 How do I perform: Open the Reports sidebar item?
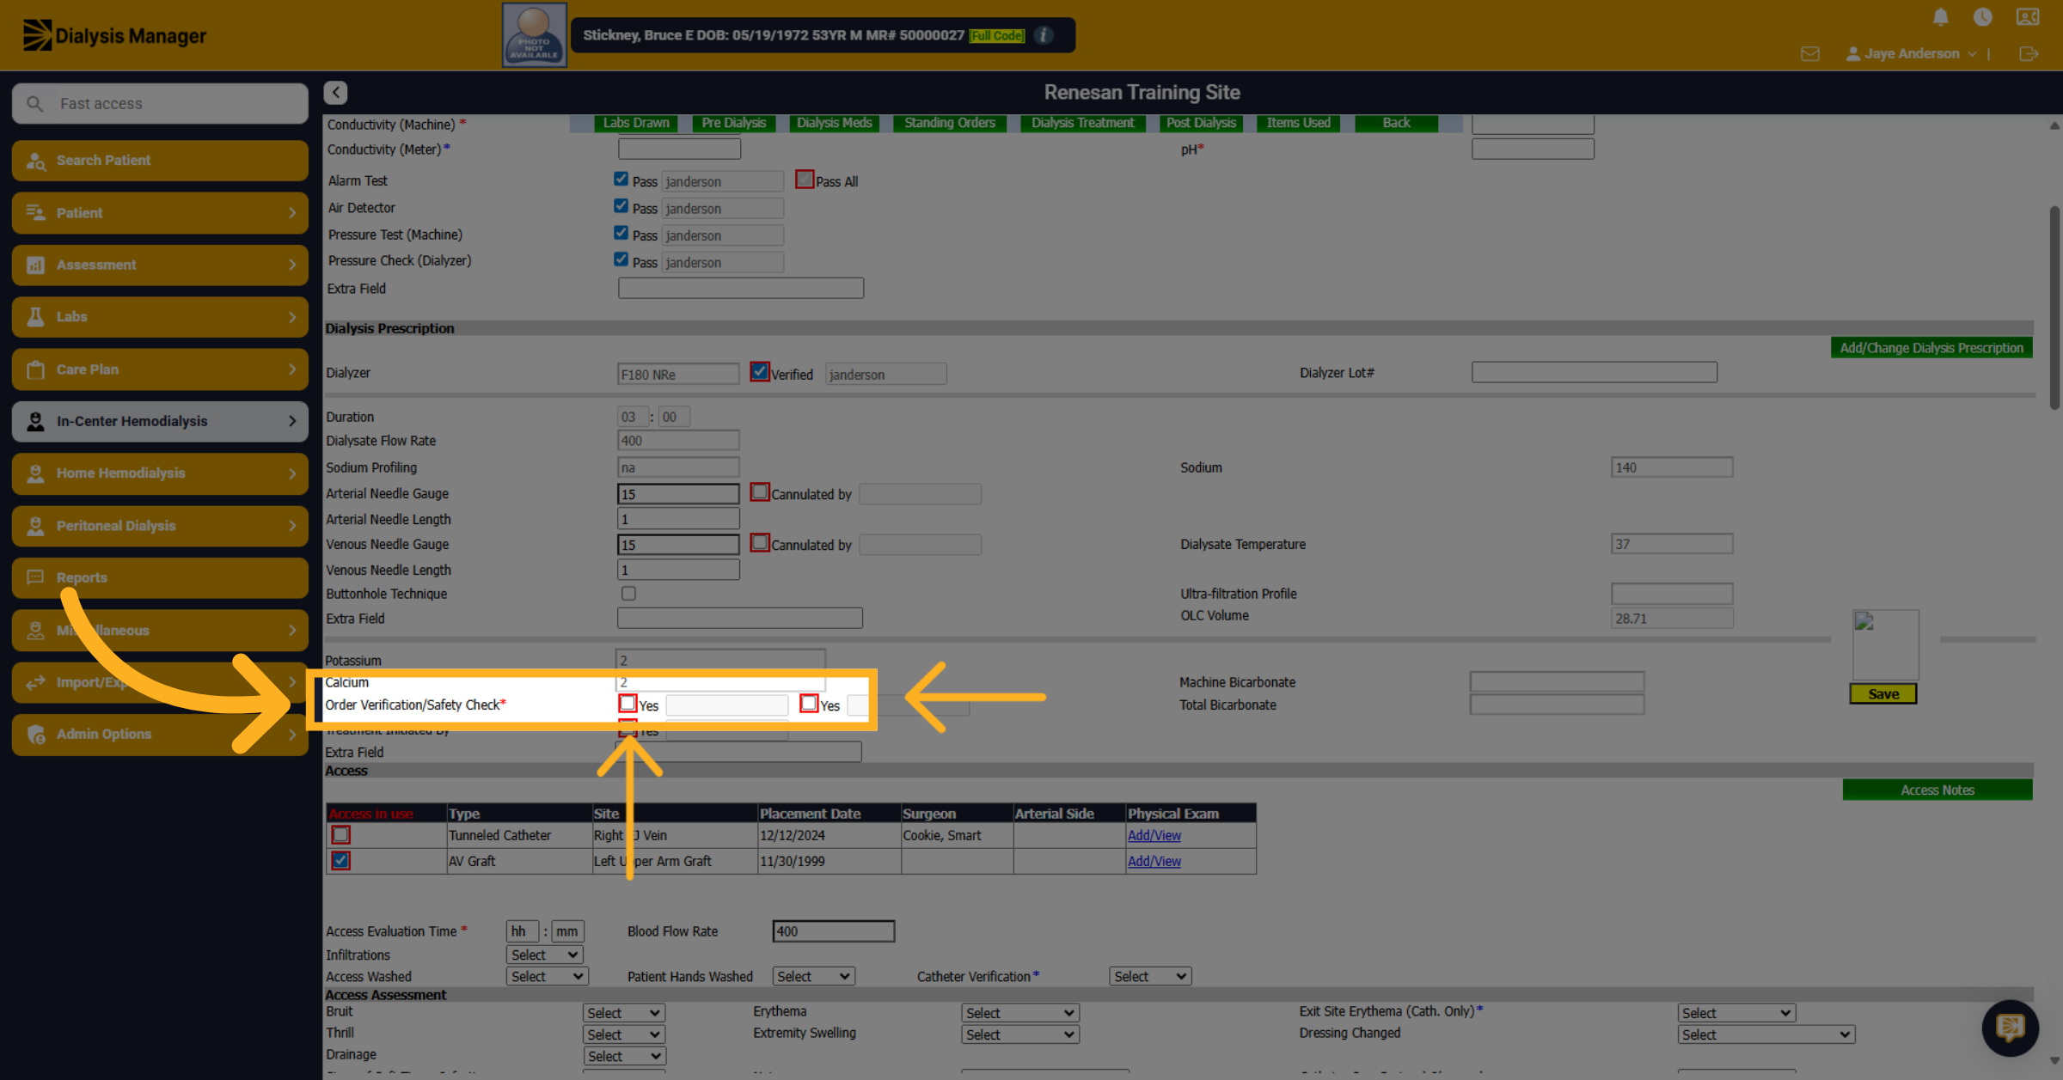click(x=160, y=578)
